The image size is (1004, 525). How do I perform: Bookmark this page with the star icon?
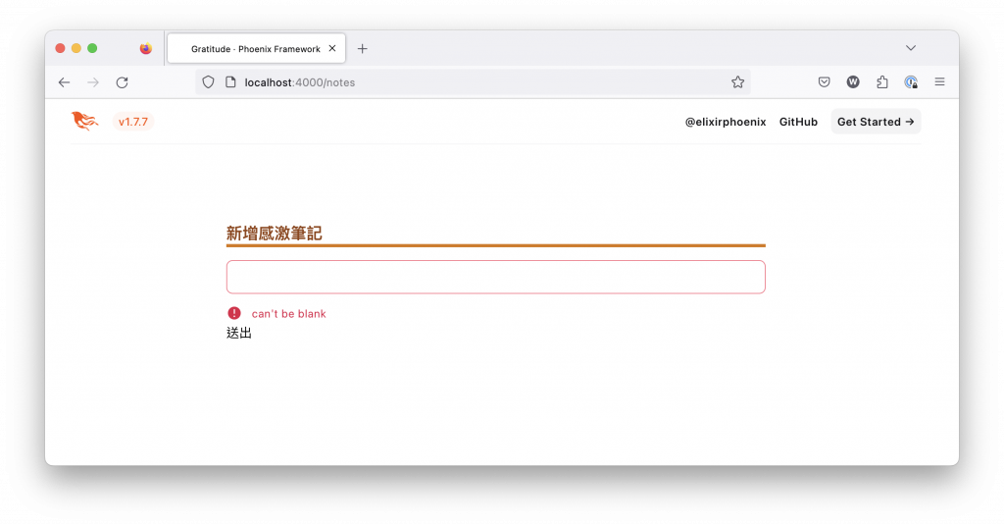(x=737, y=82)
